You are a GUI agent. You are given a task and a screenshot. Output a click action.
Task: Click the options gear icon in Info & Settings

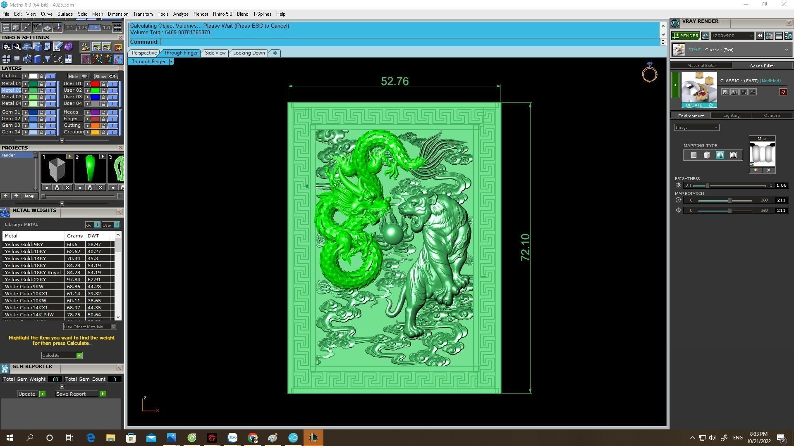click(6, 47)
